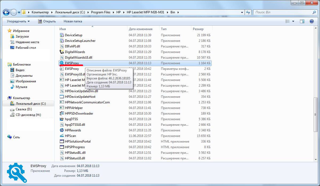Click the DeviceSetup file icon
Screen dimensions: 320x186
point(62,35)
